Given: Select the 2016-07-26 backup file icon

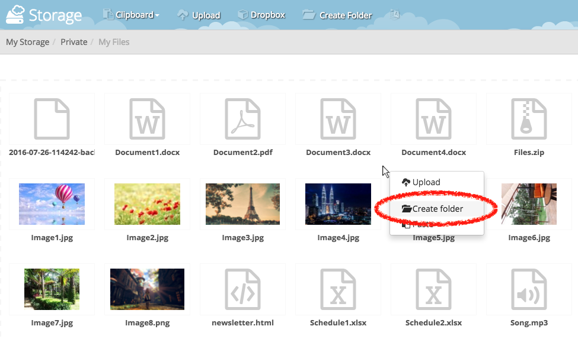Looking at the screenshot, I should click(x=52, y=120).
